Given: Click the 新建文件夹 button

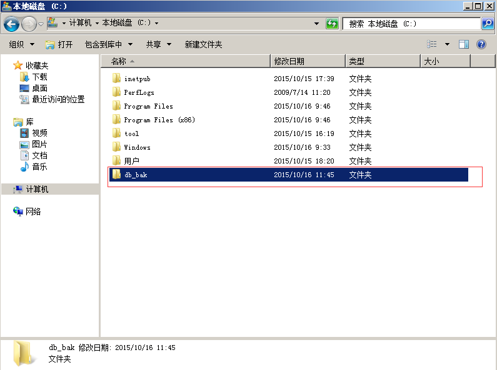Looking at the screenshot, I should click(x=203, y=44).
